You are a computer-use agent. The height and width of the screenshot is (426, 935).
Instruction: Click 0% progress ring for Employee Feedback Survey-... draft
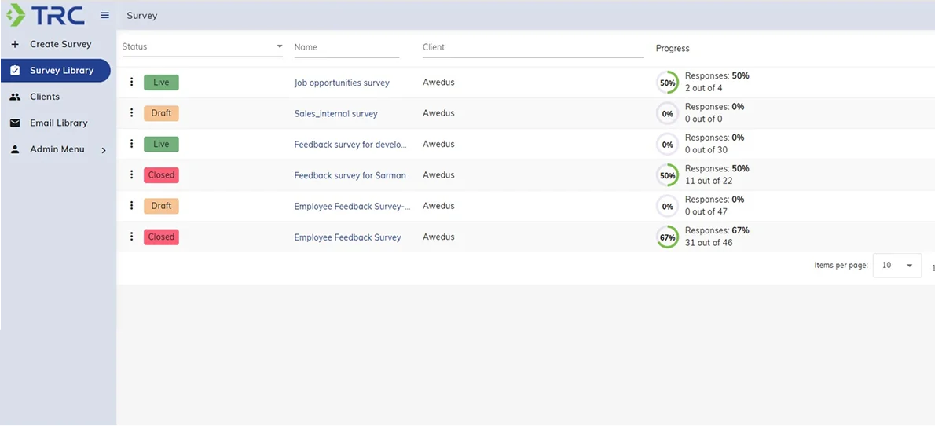click(667, 207)
